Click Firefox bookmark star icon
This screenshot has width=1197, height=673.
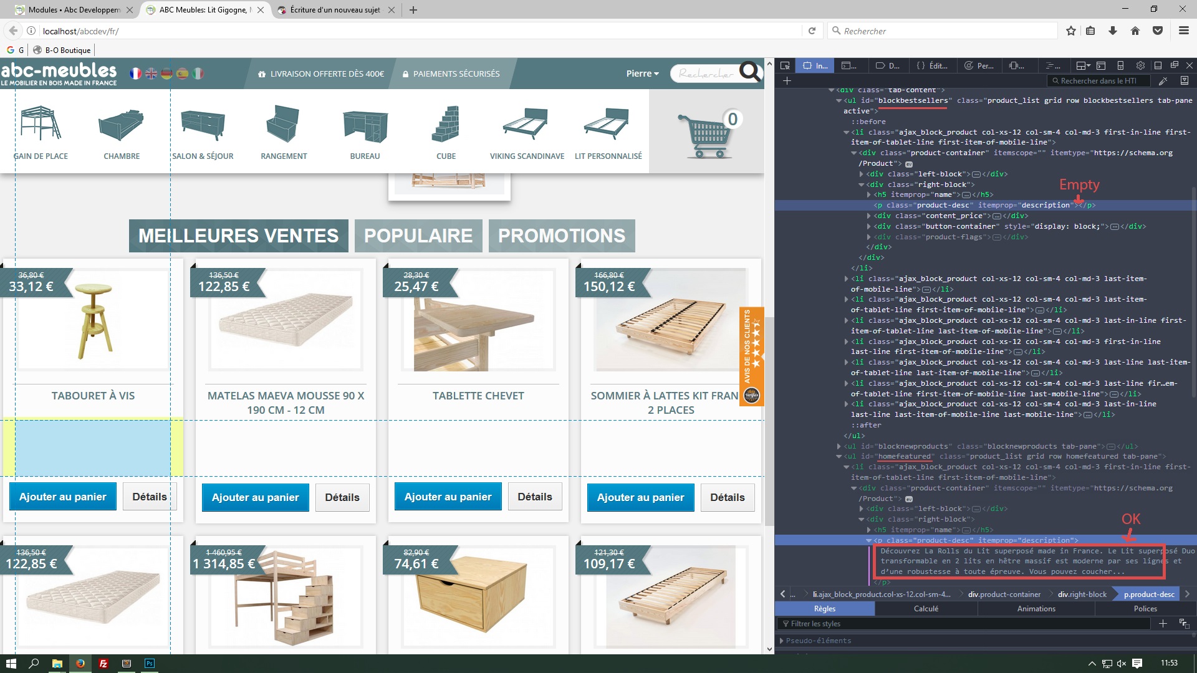(x=1071, y=31)
